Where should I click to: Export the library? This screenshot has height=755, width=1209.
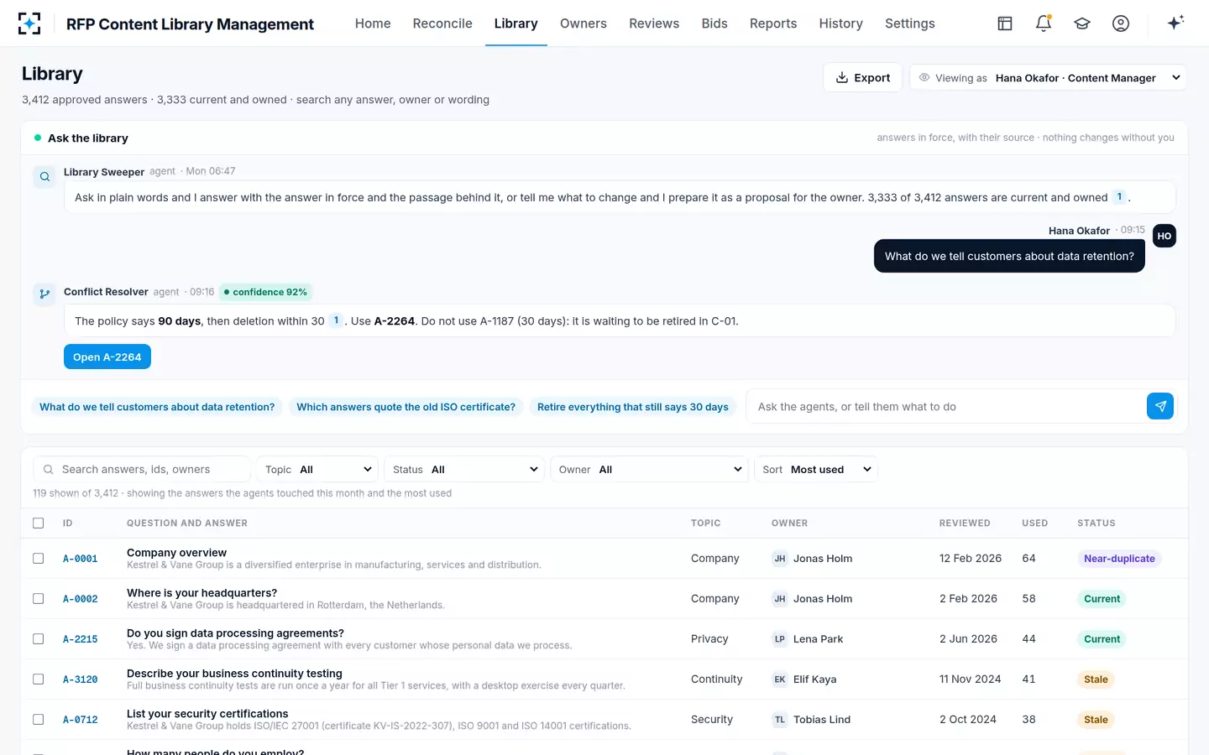[863, 77]
